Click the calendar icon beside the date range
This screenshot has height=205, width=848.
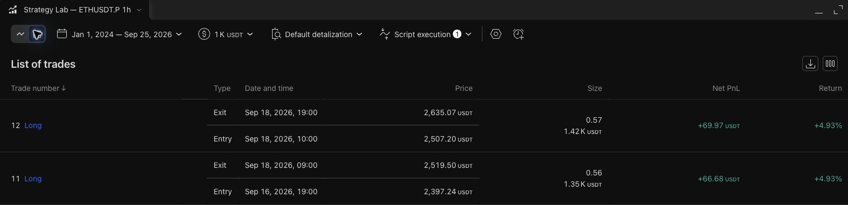[x=62, y=34]
